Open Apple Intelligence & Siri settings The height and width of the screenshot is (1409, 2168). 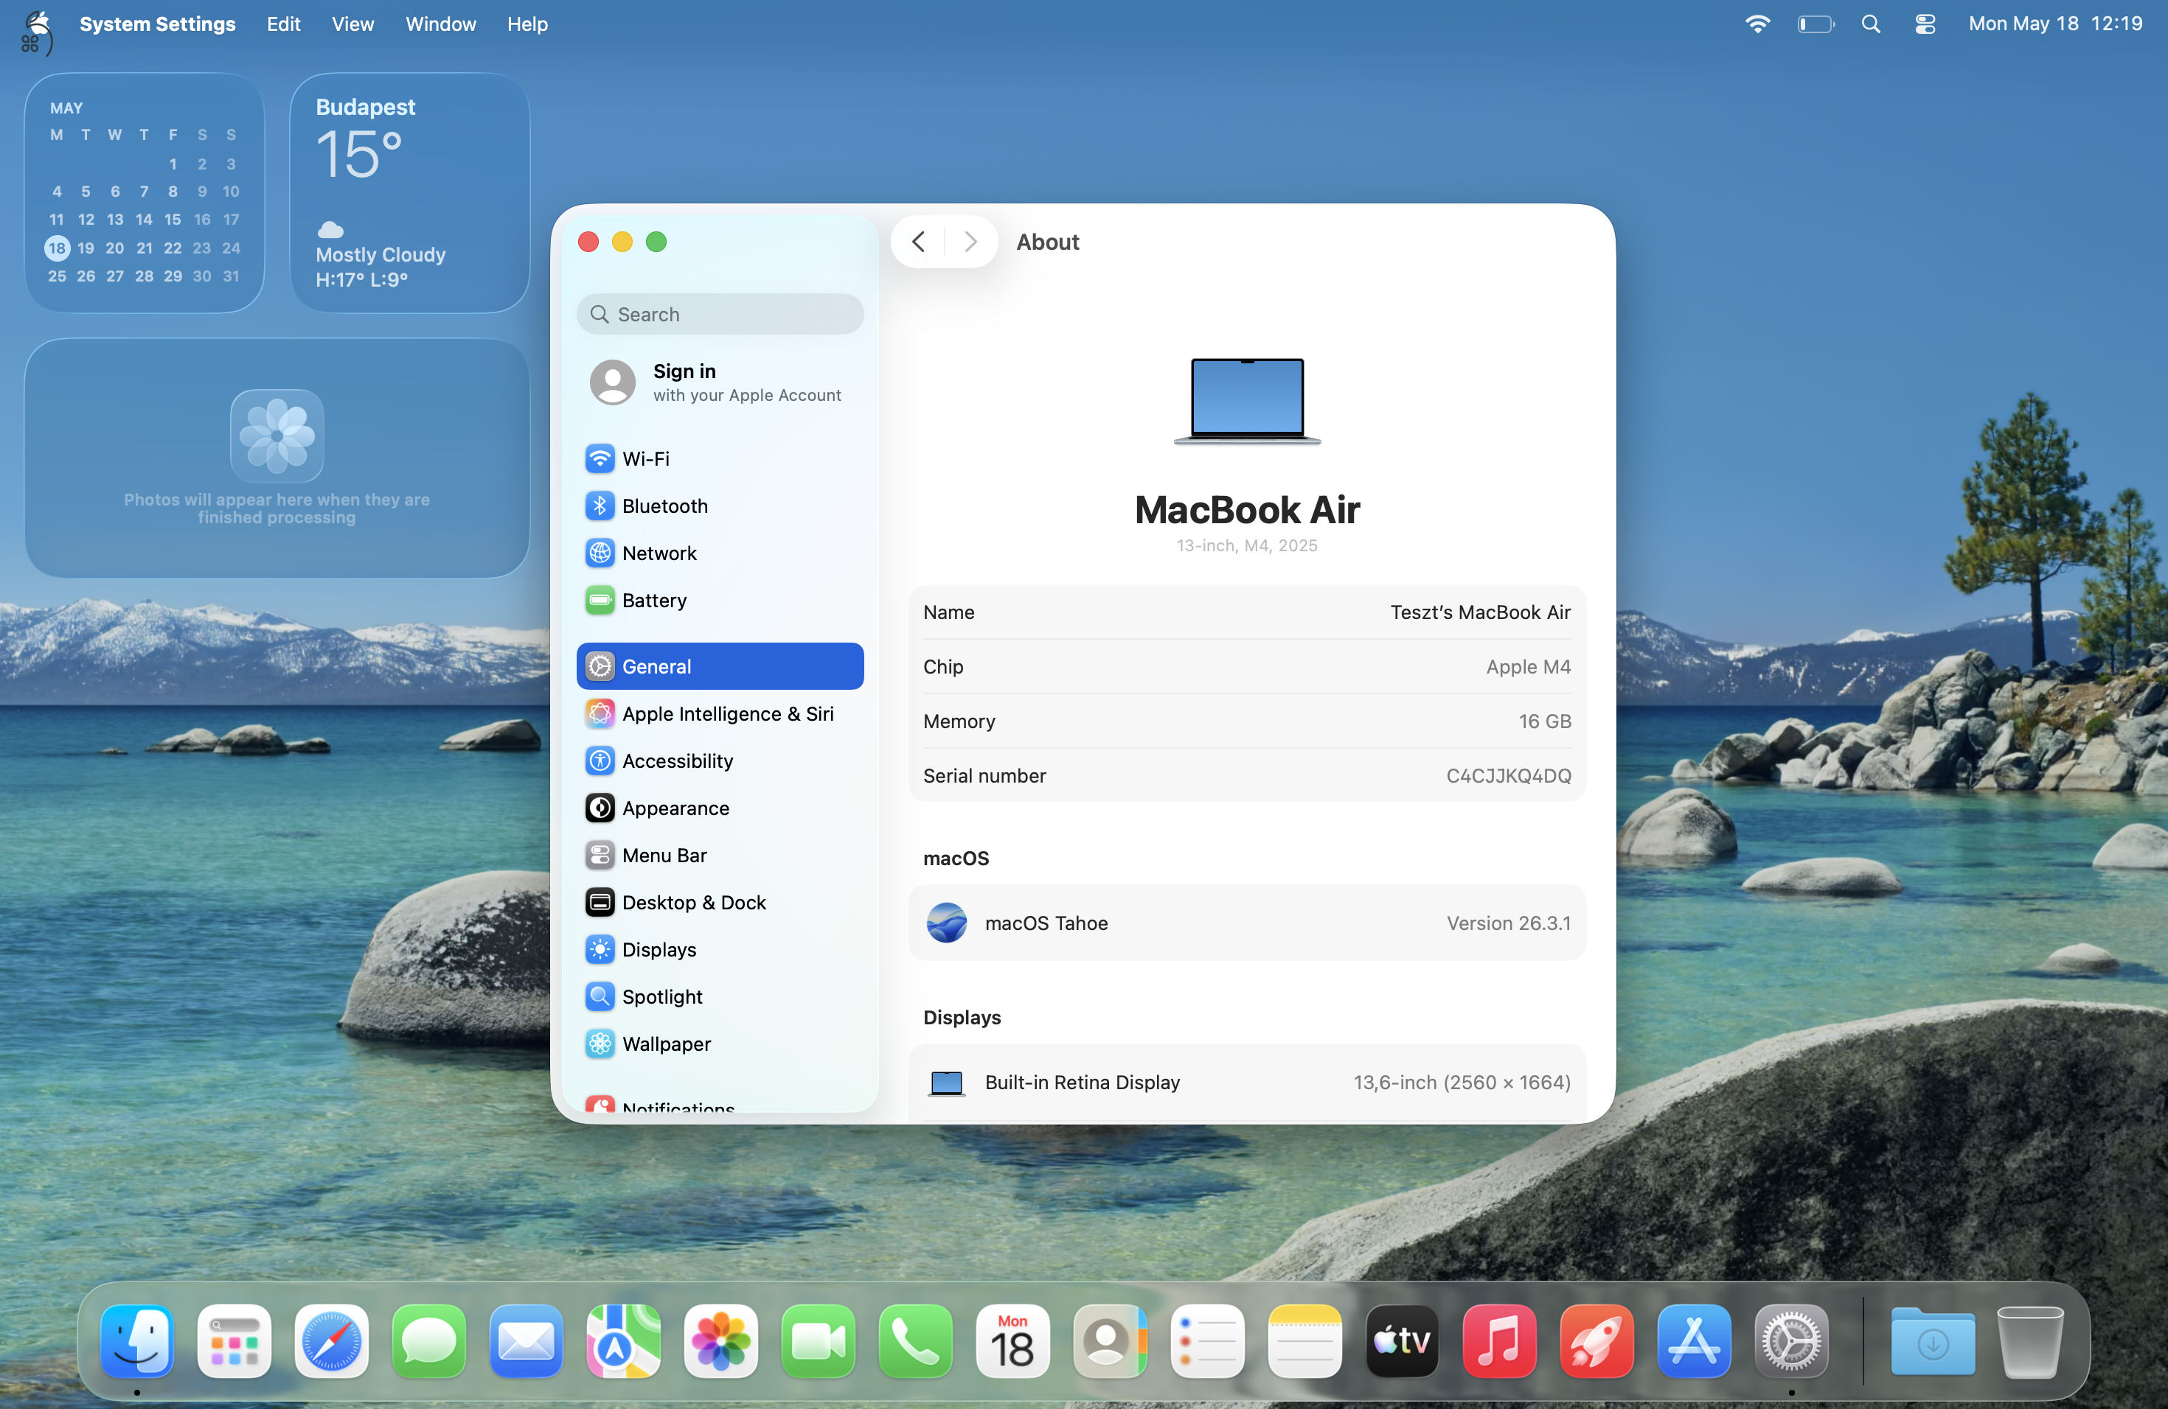pyautogui.click(x=720, y=713)
